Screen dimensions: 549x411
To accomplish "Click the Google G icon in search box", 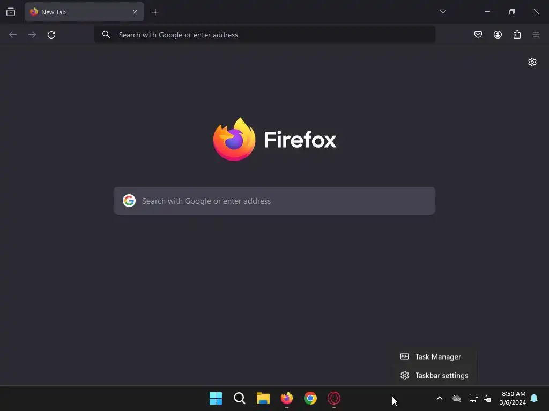I will pyautogui.click(x=129, y=201).
